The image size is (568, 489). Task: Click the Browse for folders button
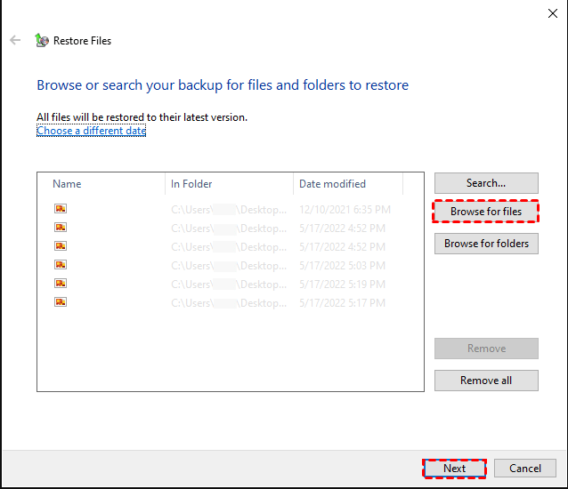tap(486, 244)
